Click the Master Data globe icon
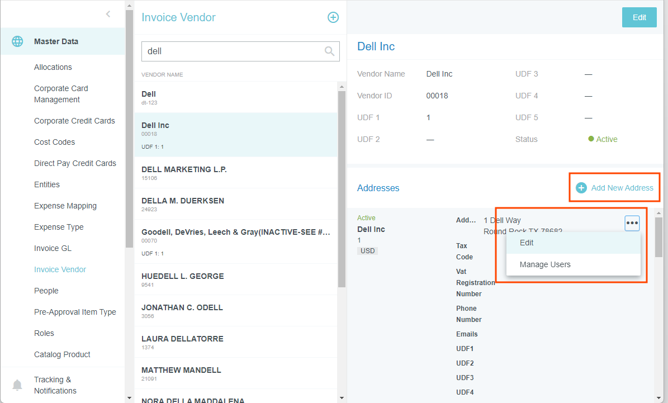668x403 pixels. click(18, 41)
